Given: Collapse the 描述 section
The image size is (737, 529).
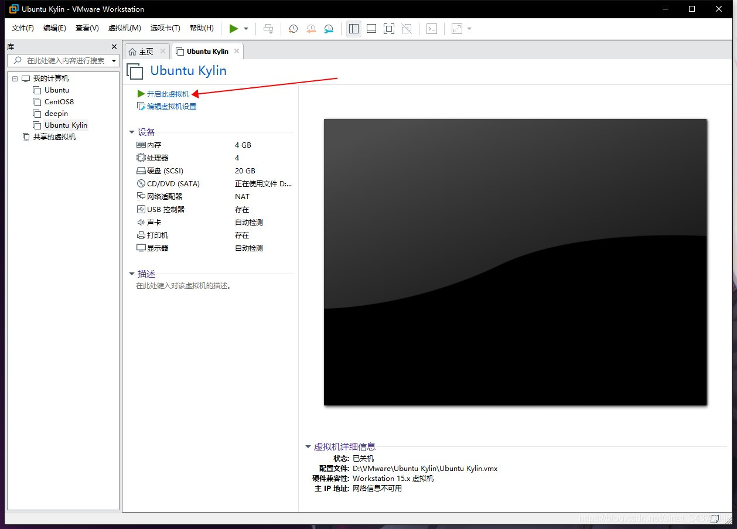Looking at the screenshot, I should tap(132, 274).
